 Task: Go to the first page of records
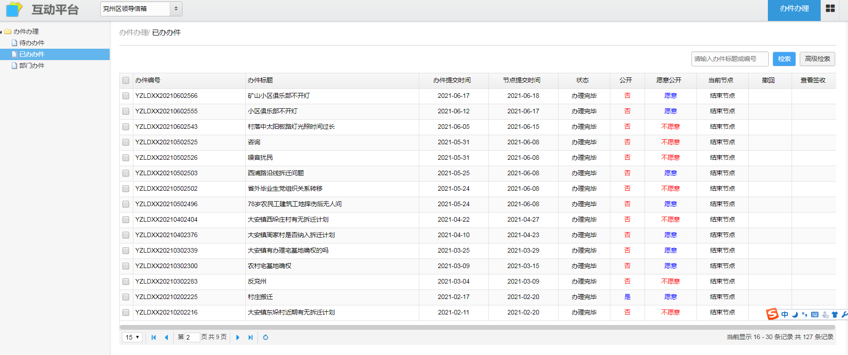pos(154,337)
